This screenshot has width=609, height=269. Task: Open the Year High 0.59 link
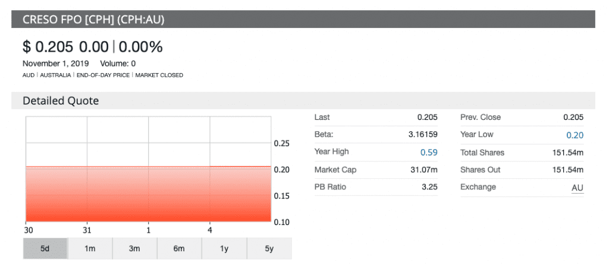click(x=429, y=152)
